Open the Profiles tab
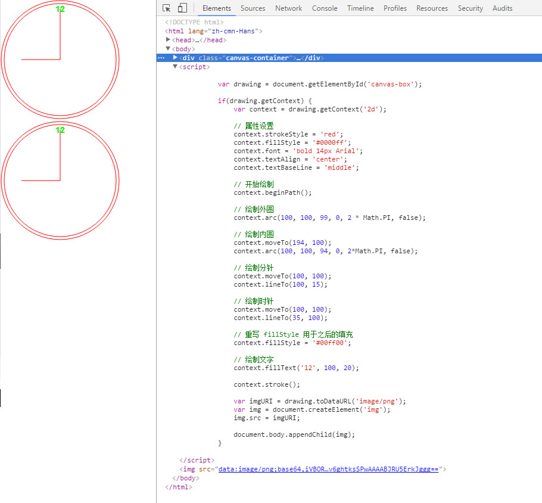This screenshot has height=503, width=542. click(395, 8)
